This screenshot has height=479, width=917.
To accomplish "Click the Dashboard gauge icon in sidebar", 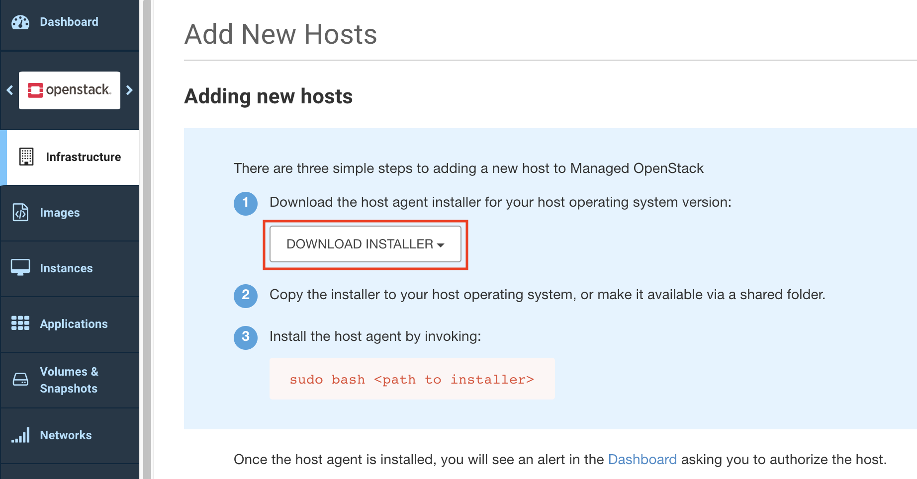I will tap(20, 22).
